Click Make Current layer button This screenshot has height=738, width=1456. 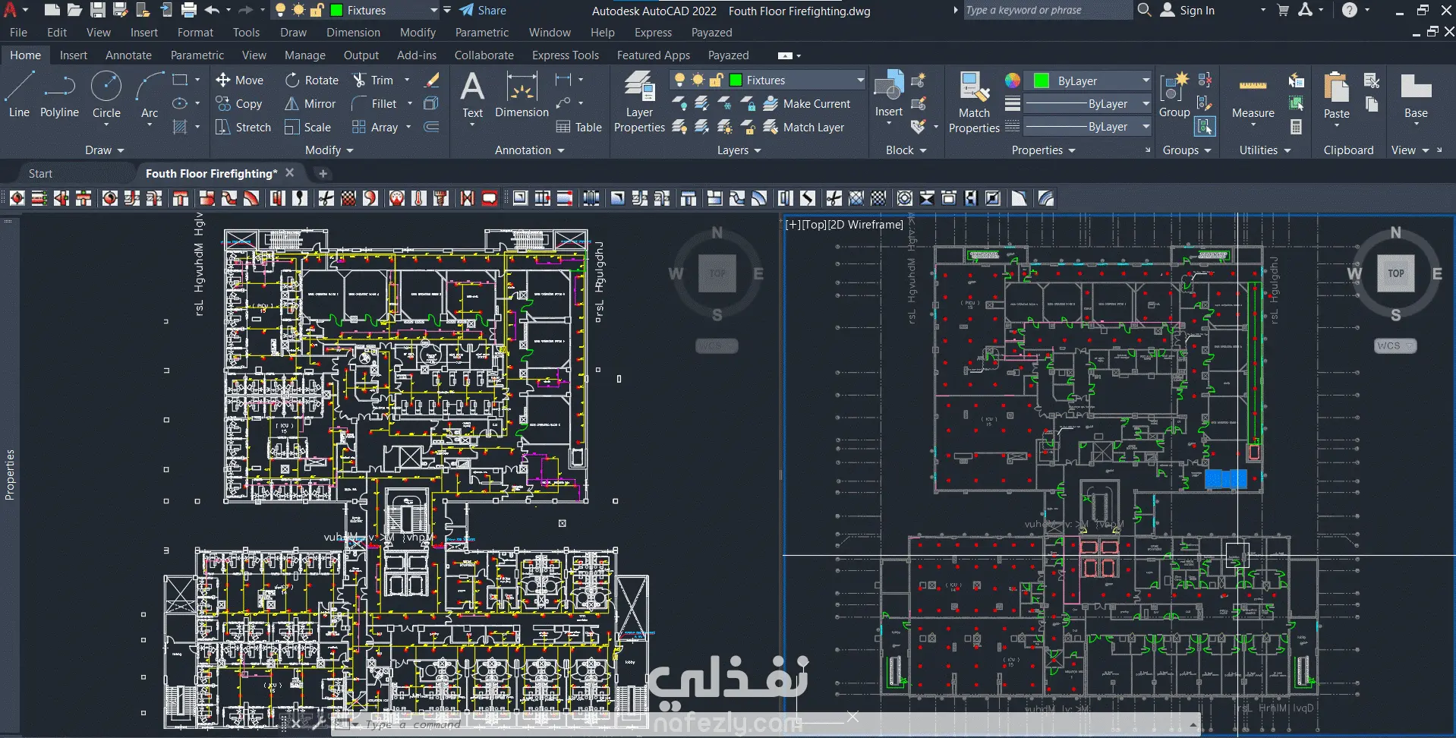[x=806, y=103]
